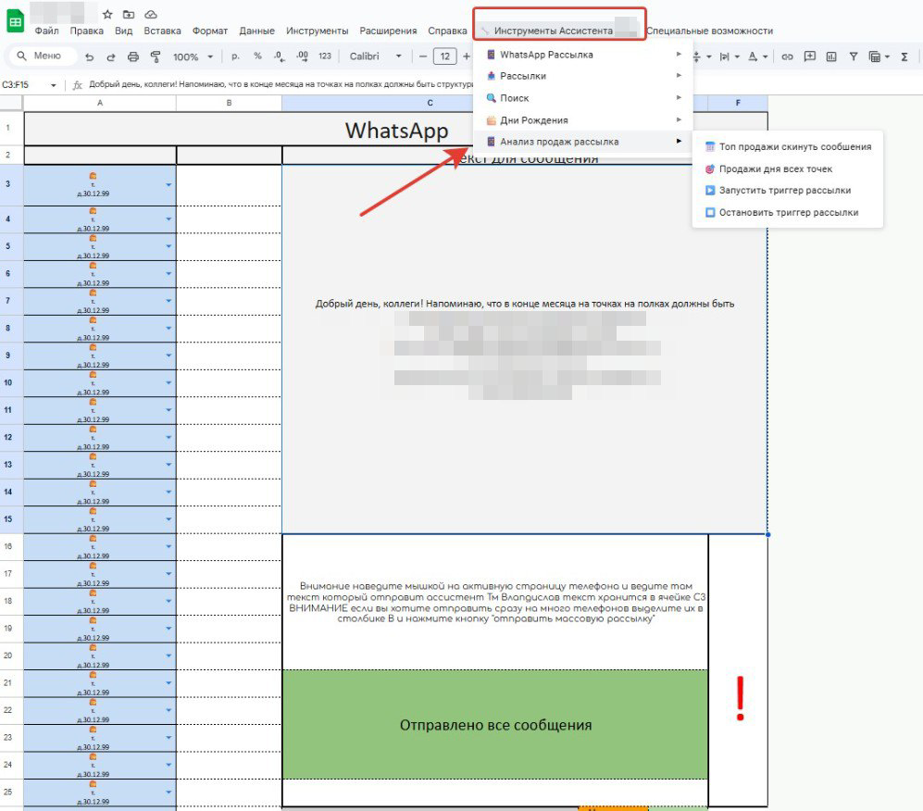Choose Запустить триггер рассылки
The image size is (923, 811).
click(788, 190)
